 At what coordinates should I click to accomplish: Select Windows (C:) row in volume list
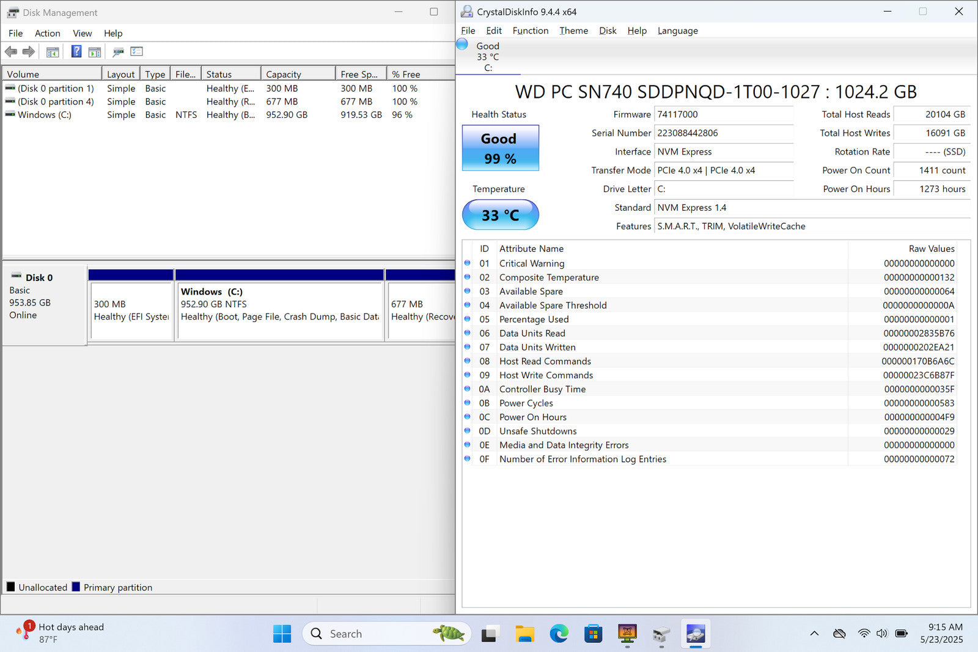(45, 115)
